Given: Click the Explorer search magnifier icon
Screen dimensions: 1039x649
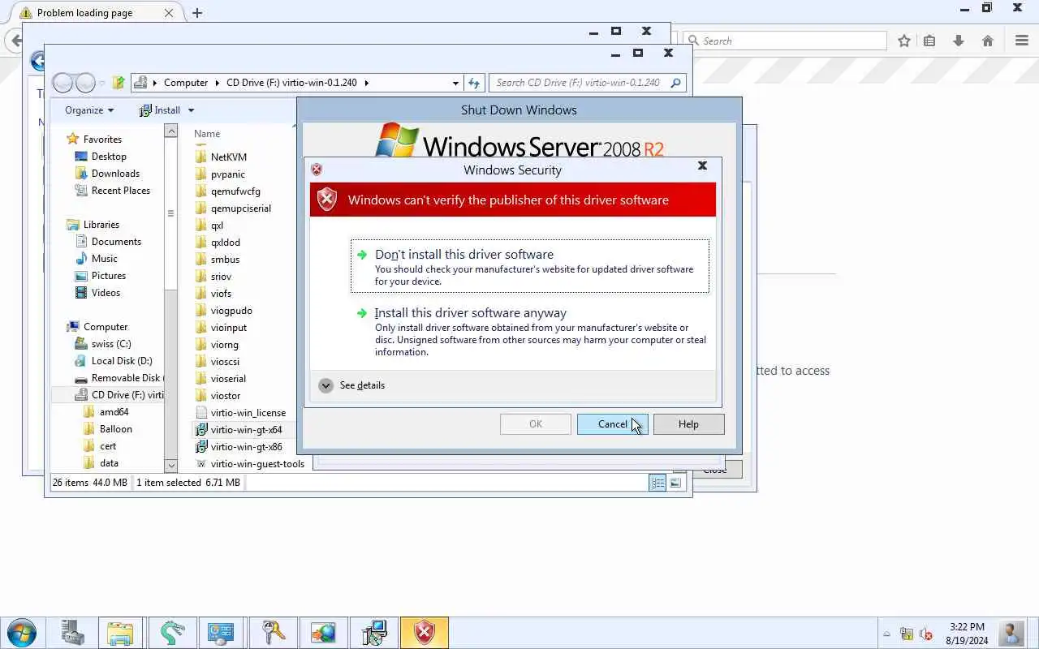Looking at the screenshot, I should (675, 83).
